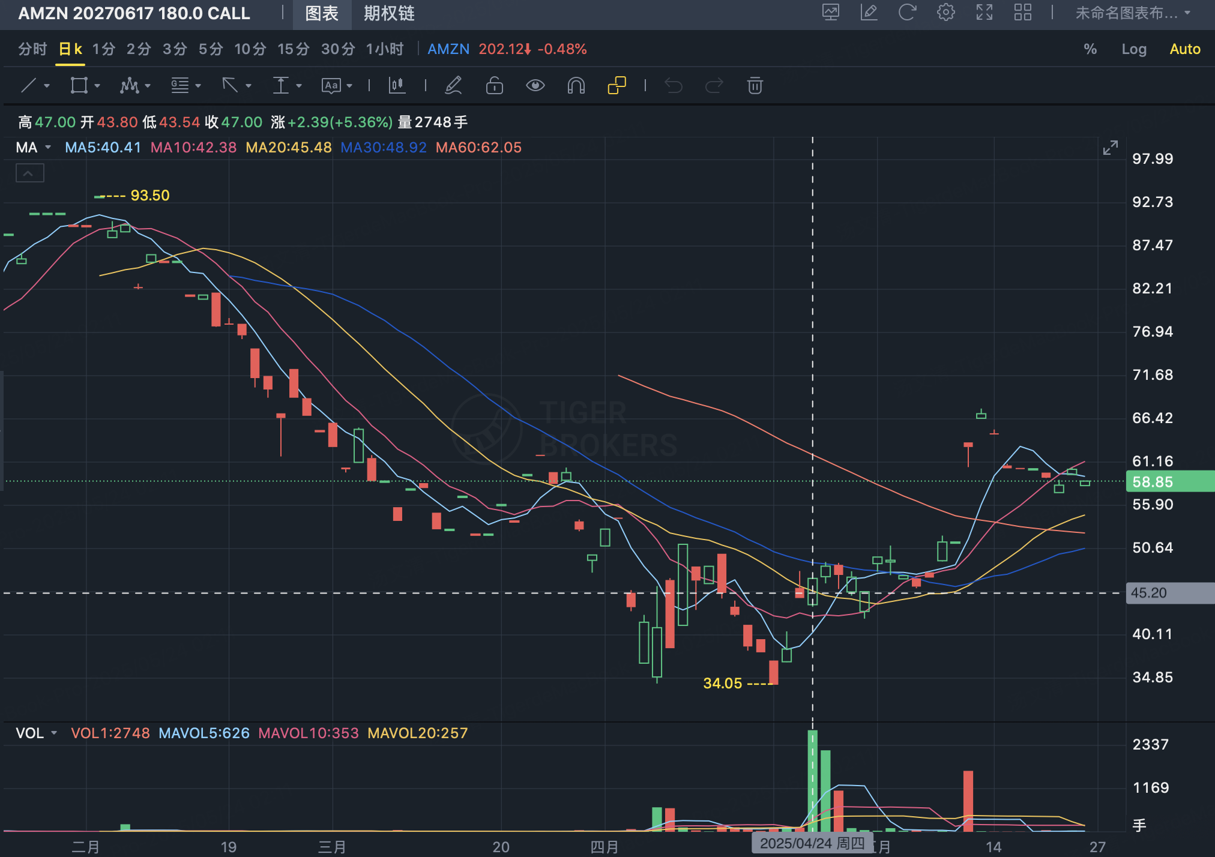Open arrow tool dropdown arrow
1215x857 pixels.
[x=249, y=86]
